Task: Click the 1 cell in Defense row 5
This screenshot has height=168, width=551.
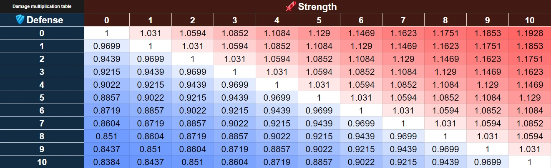Action: click(x=319, y=98)
